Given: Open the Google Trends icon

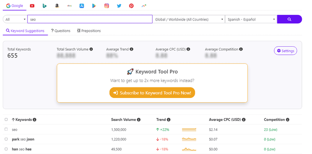Looking at the screenshot, I should pos(144,6).
